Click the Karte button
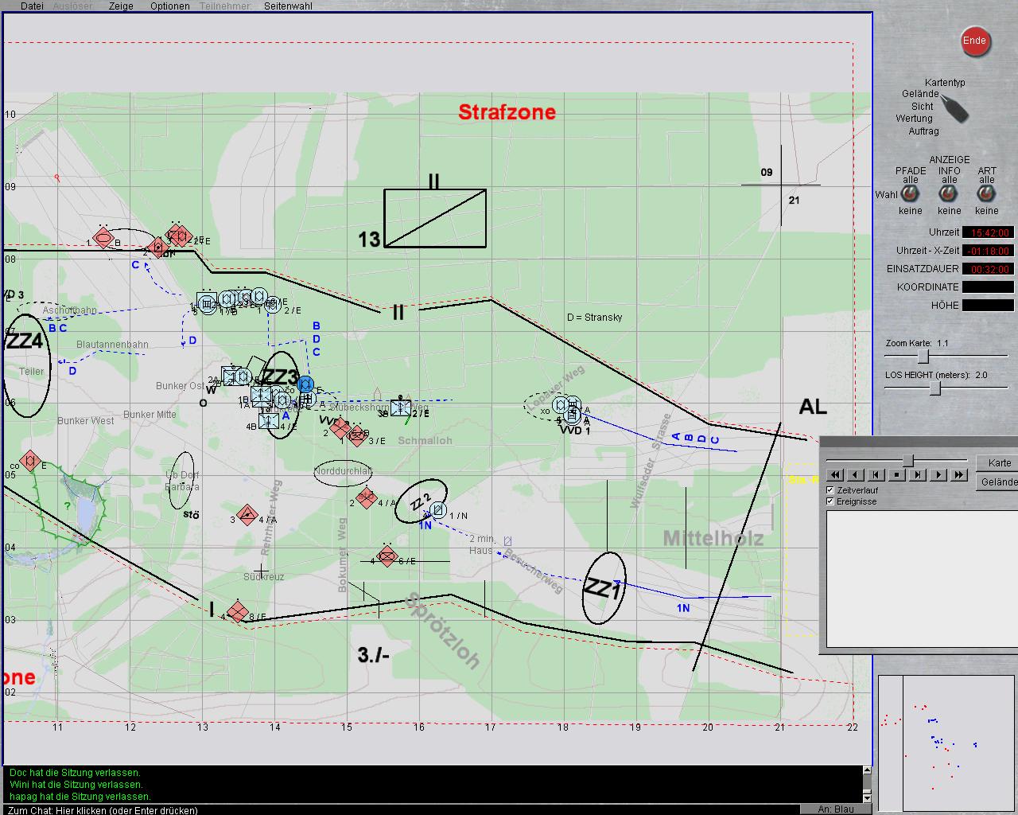Screen dimensions: 1018x815 (x=999, y=463)
